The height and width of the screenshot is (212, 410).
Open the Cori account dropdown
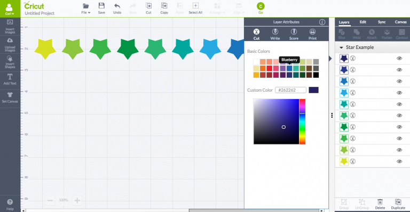[10, 9]
